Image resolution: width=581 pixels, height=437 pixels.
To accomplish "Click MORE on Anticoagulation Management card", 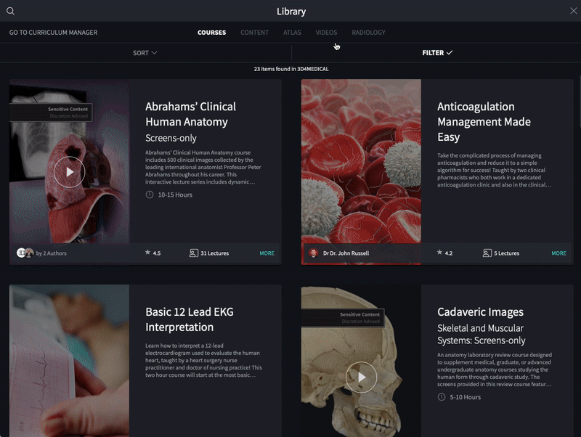I will tap(558, 253).
